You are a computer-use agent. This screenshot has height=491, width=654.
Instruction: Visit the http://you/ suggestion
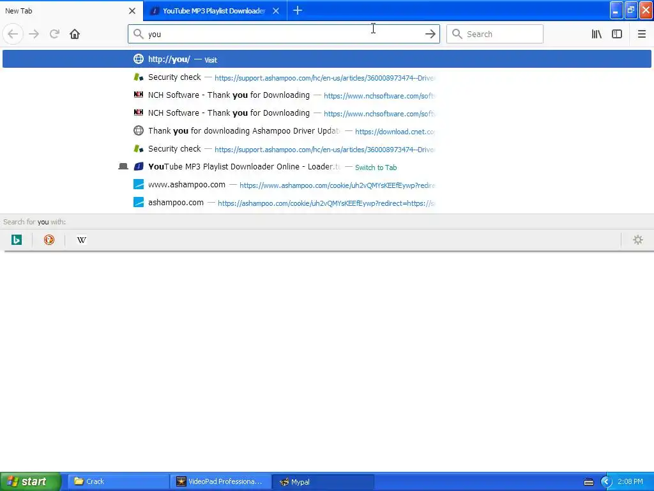326,59
